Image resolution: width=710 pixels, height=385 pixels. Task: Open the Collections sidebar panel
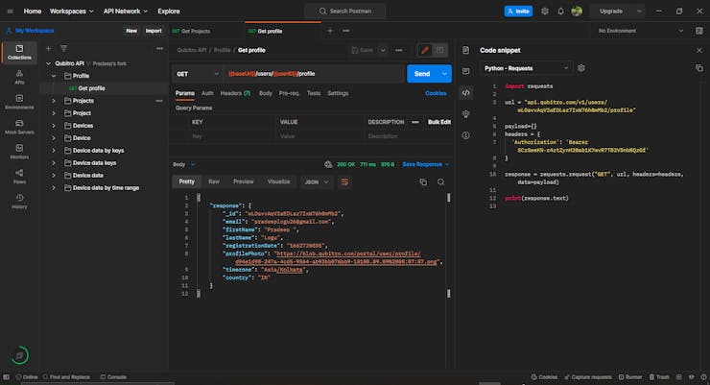coord(19,52)
